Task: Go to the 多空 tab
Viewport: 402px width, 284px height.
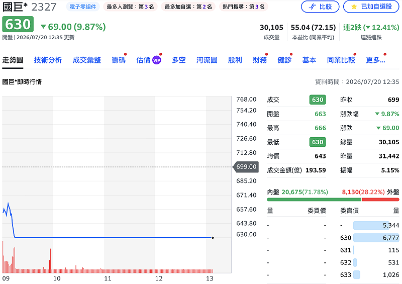Action: (179, 60)
